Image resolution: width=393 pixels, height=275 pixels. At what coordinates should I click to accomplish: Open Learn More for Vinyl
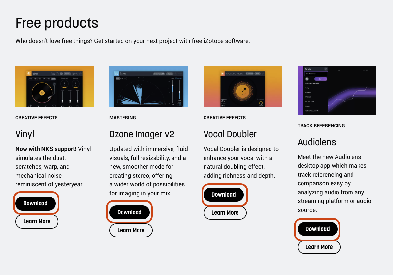pos(37,221)
